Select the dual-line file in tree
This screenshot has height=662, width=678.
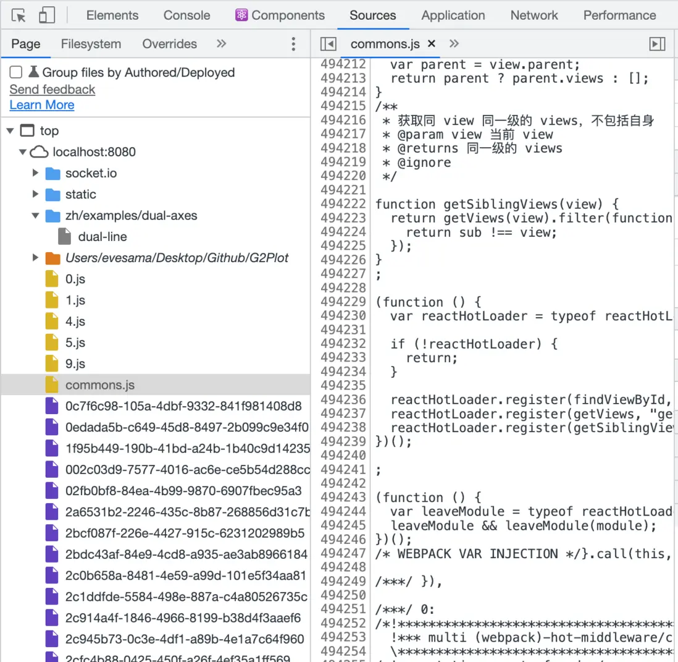[102, 237]
